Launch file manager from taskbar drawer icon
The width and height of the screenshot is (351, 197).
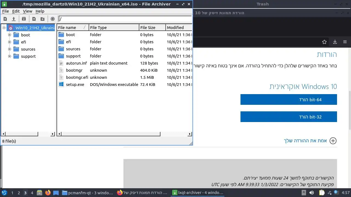pyautogui.click(x=39, y=193)
